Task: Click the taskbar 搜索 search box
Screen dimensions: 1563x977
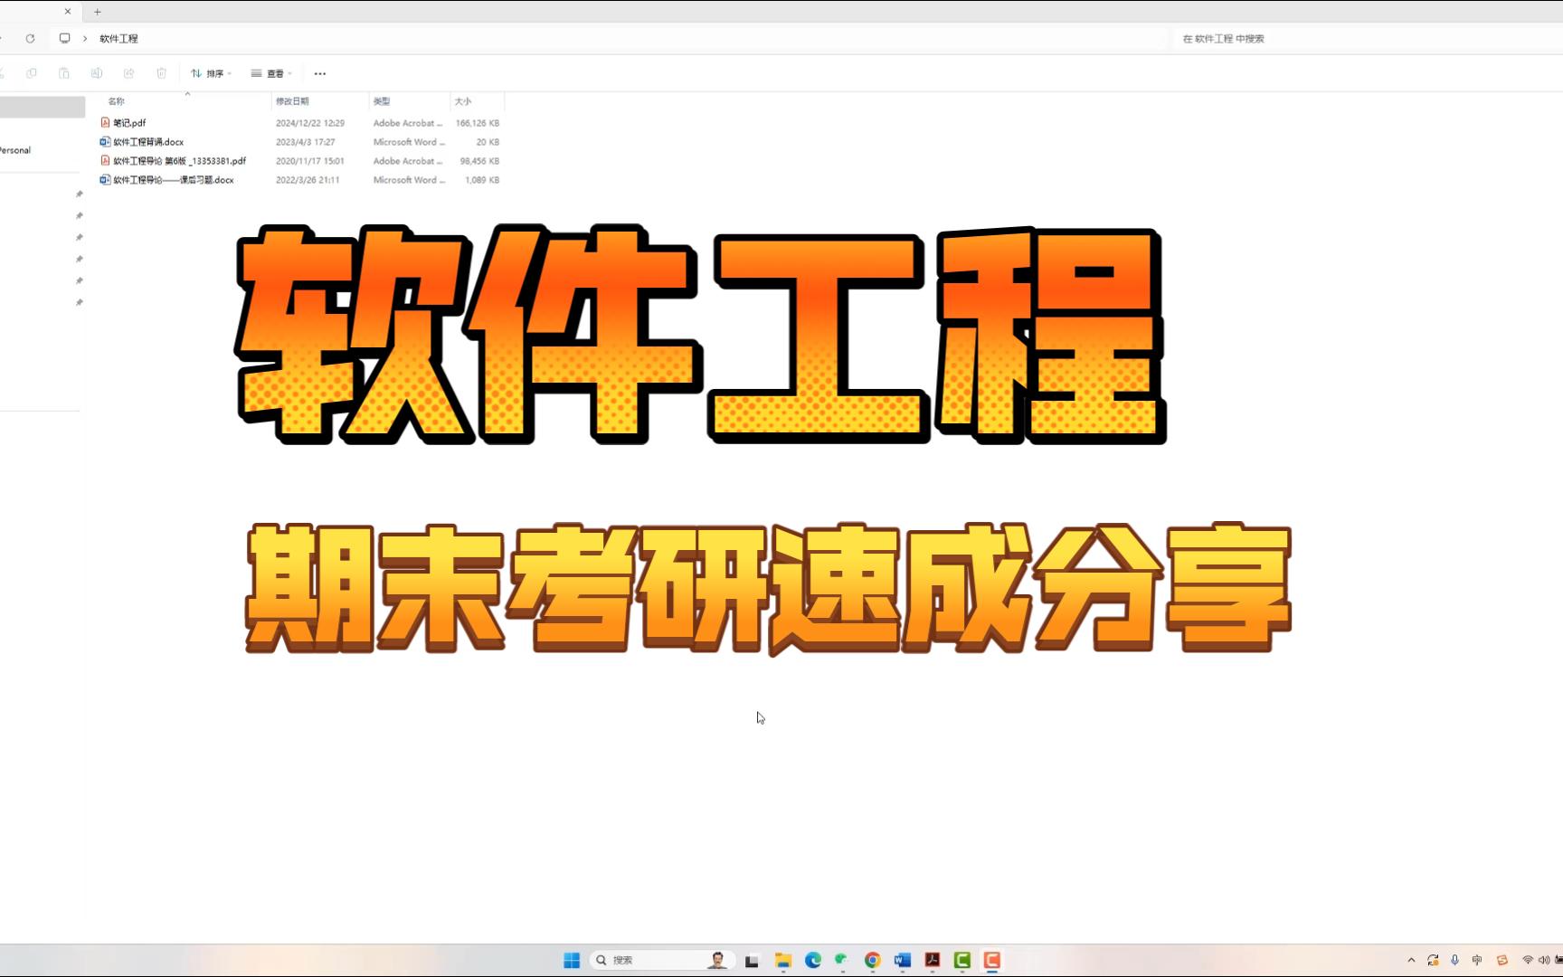Action: pos(660,961)
